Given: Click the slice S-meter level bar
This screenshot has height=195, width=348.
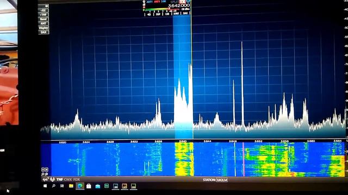Looking at the screenshot, I should (163, 9).
